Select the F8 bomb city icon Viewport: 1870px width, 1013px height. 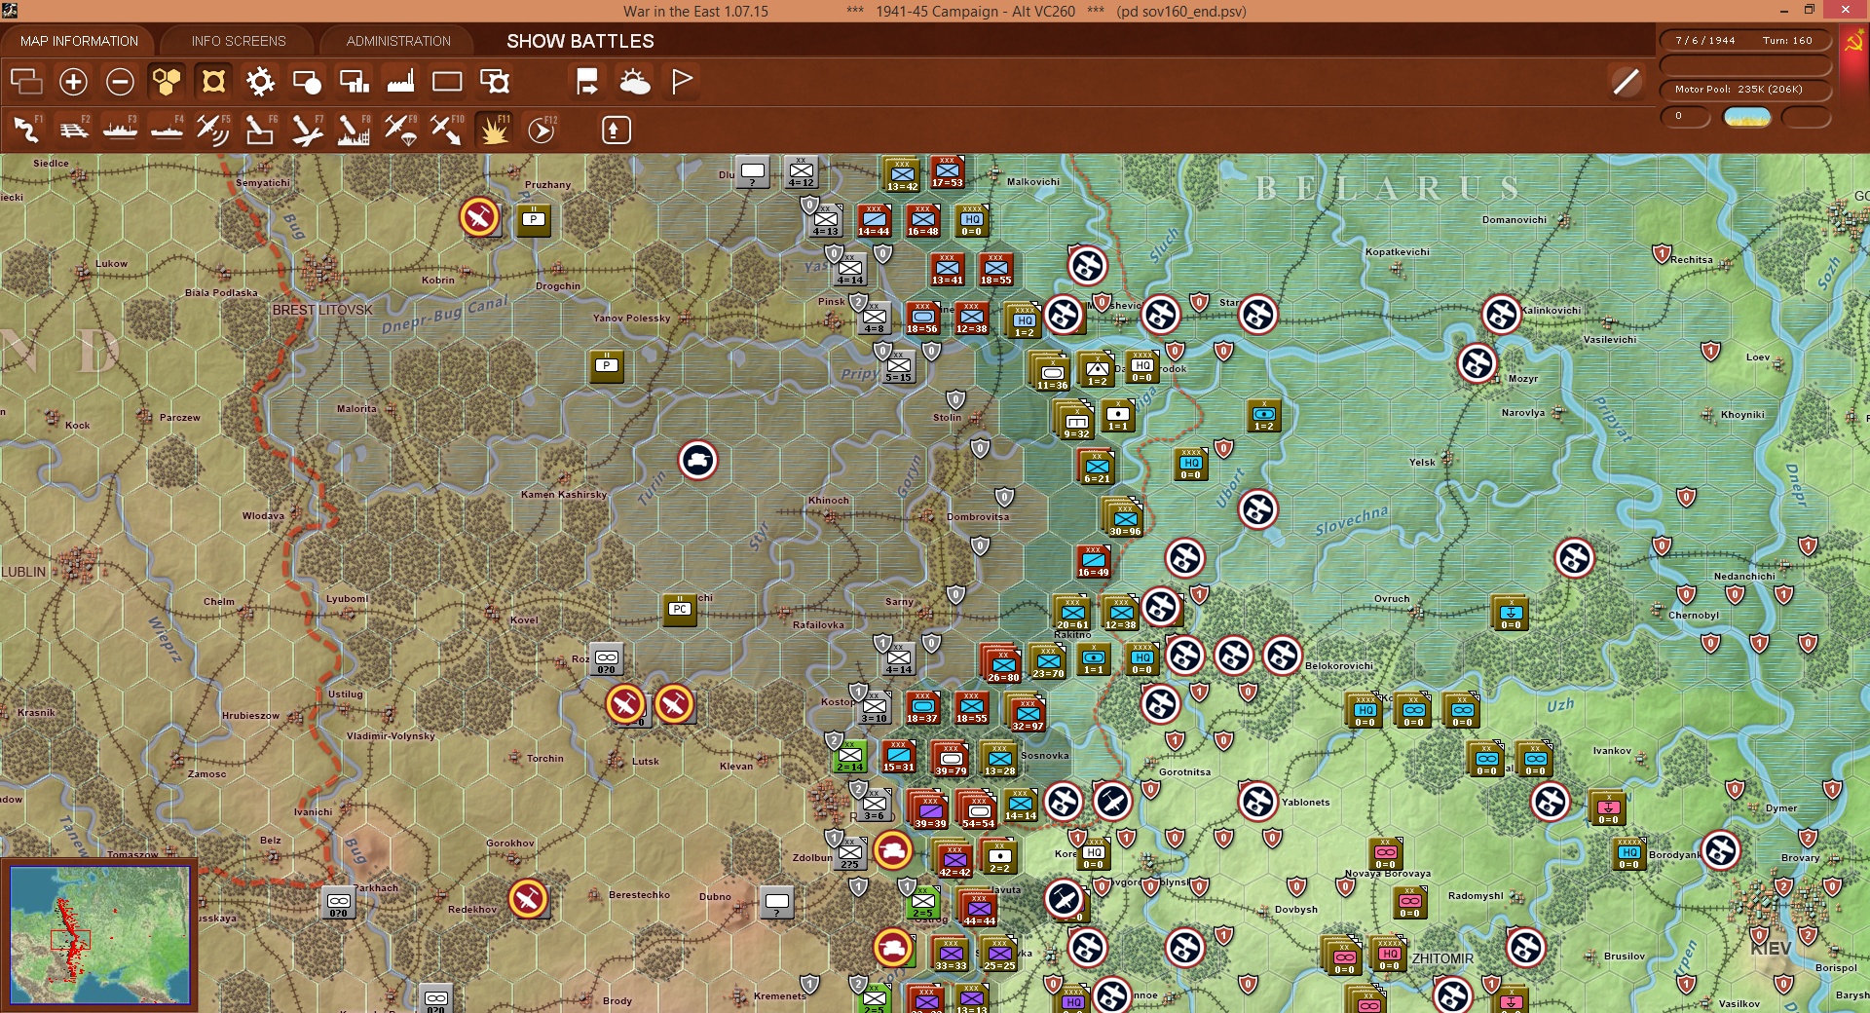coord(354,130)
